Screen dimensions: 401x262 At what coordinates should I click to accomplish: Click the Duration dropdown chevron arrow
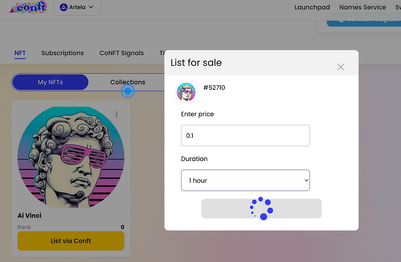click(x=307, y=180)
